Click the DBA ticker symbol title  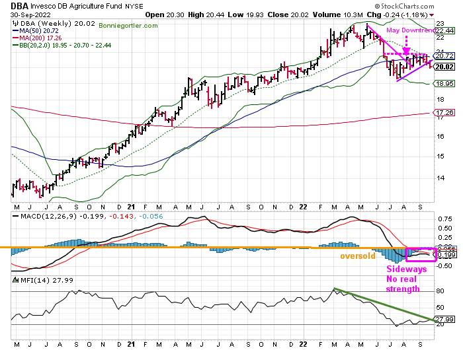click(x=20, y=6)
